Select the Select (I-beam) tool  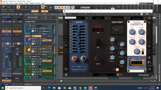22,7
